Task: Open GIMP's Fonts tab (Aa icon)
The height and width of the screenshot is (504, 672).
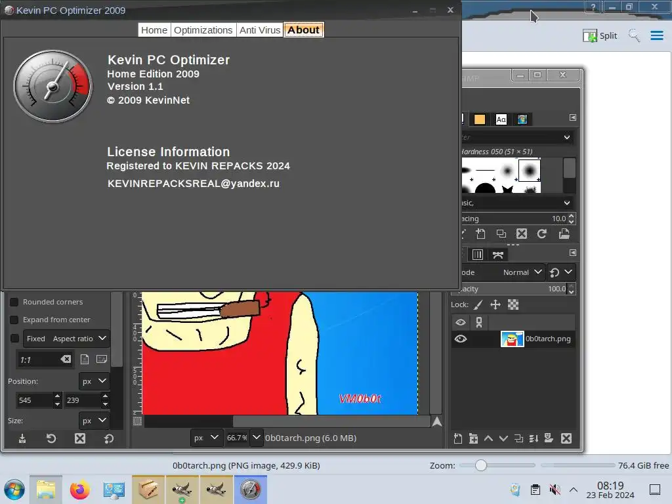Action: coord(501,119)
